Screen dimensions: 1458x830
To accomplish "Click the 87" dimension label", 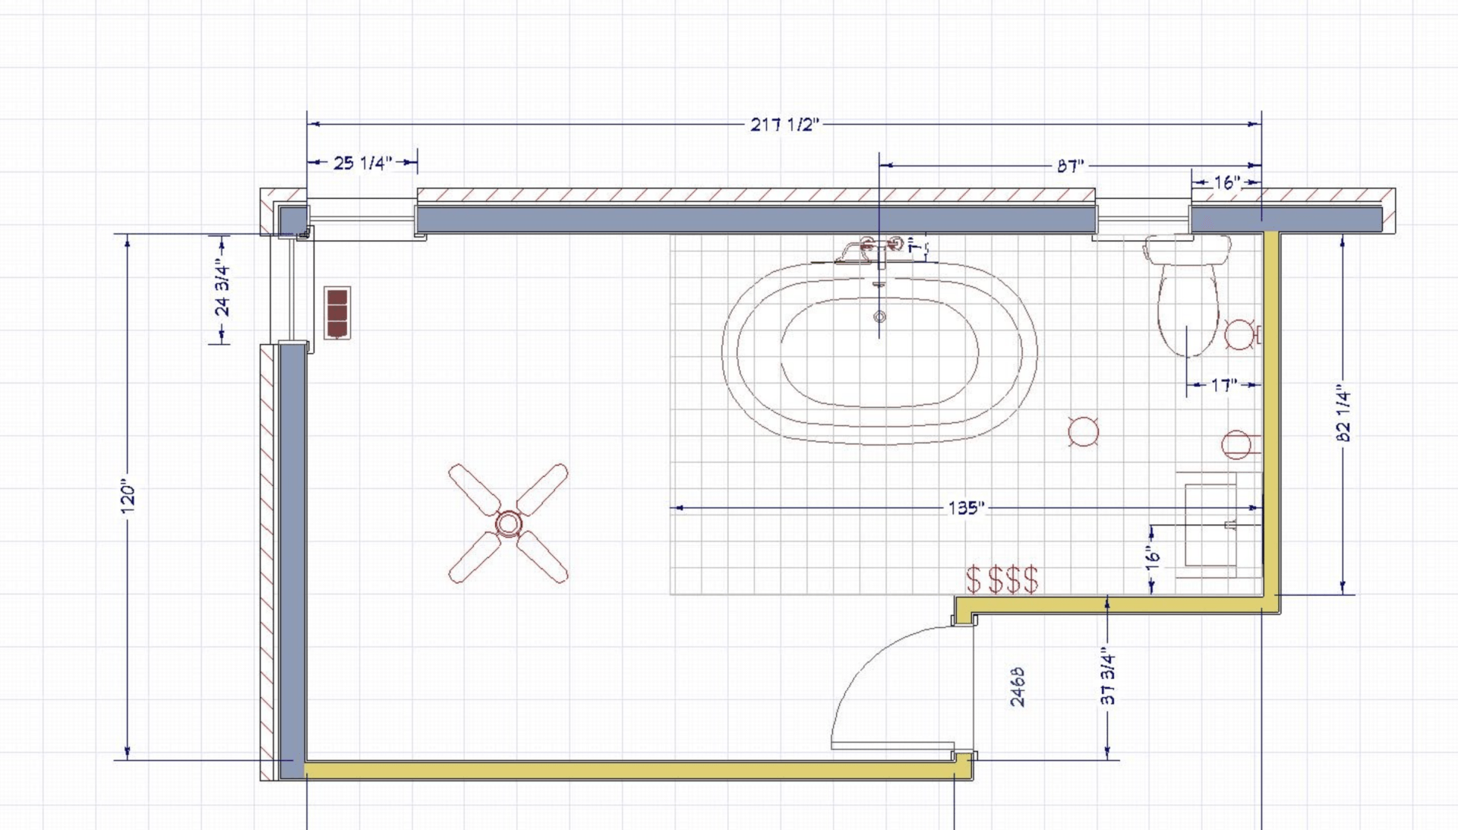I will tap(1070, 166).
